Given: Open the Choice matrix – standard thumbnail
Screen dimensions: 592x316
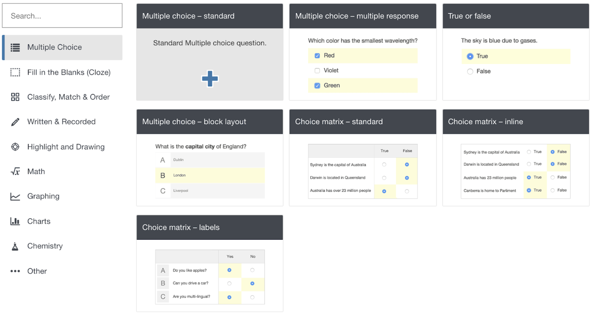Looking at the screenshot, I should [x=362, y=171].
